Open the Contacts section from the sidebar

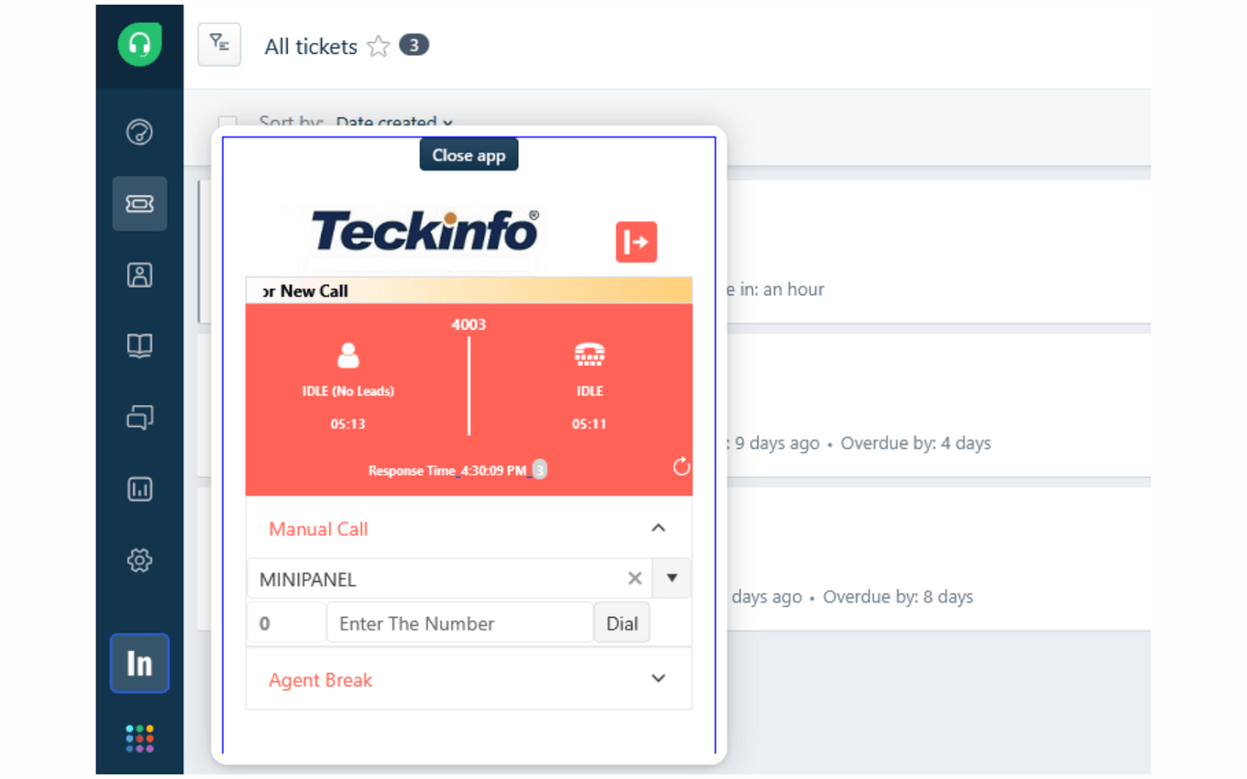click(x=139, y=274)
